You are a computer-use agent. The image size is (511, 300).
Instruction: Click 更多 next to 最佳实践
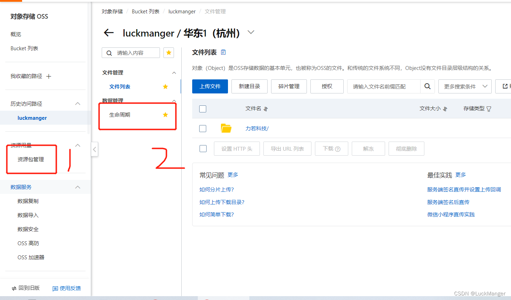point(460,175)
